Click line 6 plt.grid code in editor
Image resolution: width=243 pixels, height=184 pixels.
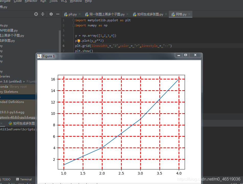[x=123, y=46]
